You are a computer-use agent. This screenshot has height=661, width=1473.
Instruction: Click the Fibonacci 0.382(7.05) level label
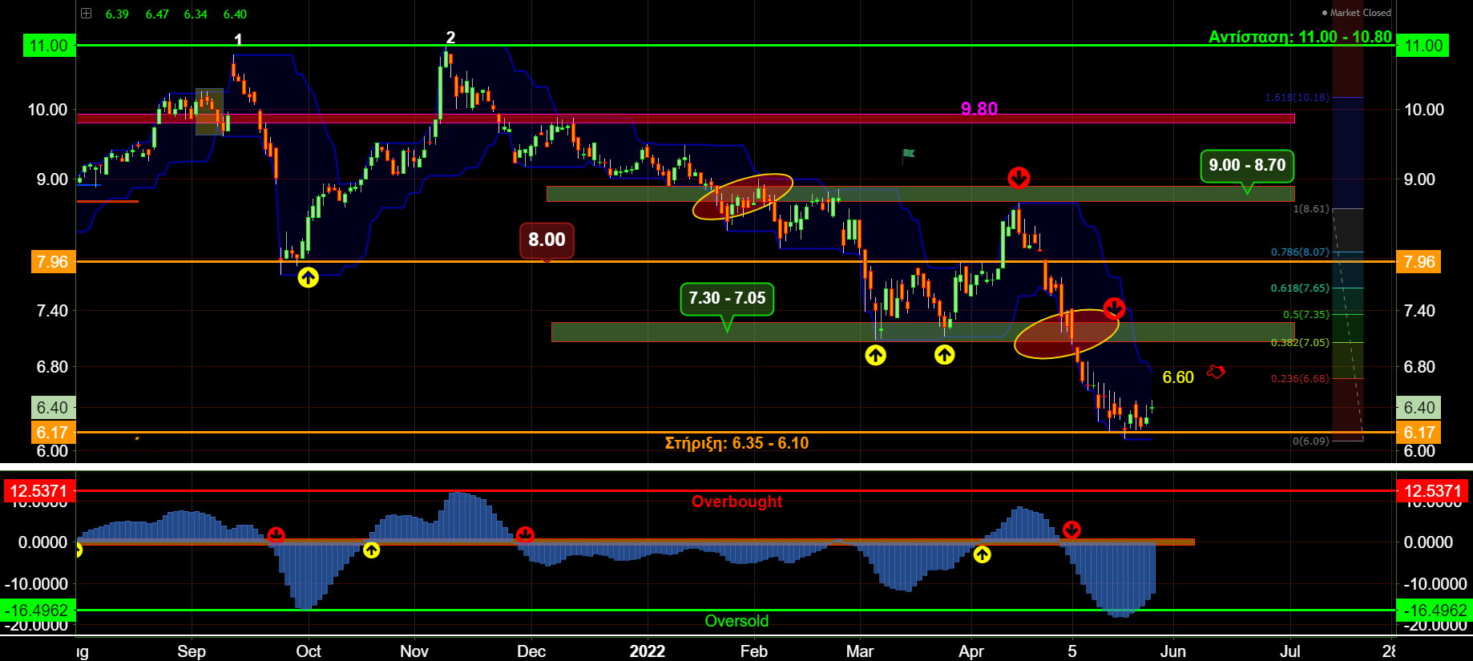(1300, 343)
